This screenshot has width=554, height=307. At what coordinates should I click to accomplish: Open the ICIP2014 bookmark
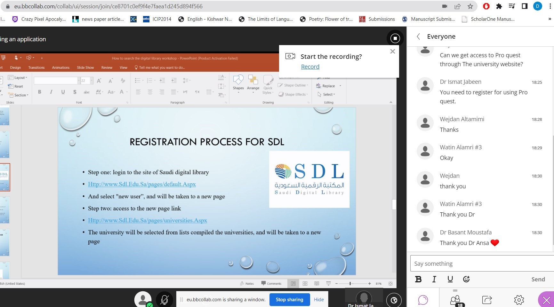point(157,19)
